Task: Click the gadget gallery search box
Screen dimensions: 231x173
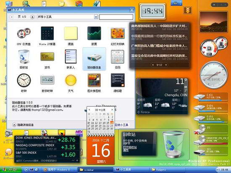Action: click(116, 17)
